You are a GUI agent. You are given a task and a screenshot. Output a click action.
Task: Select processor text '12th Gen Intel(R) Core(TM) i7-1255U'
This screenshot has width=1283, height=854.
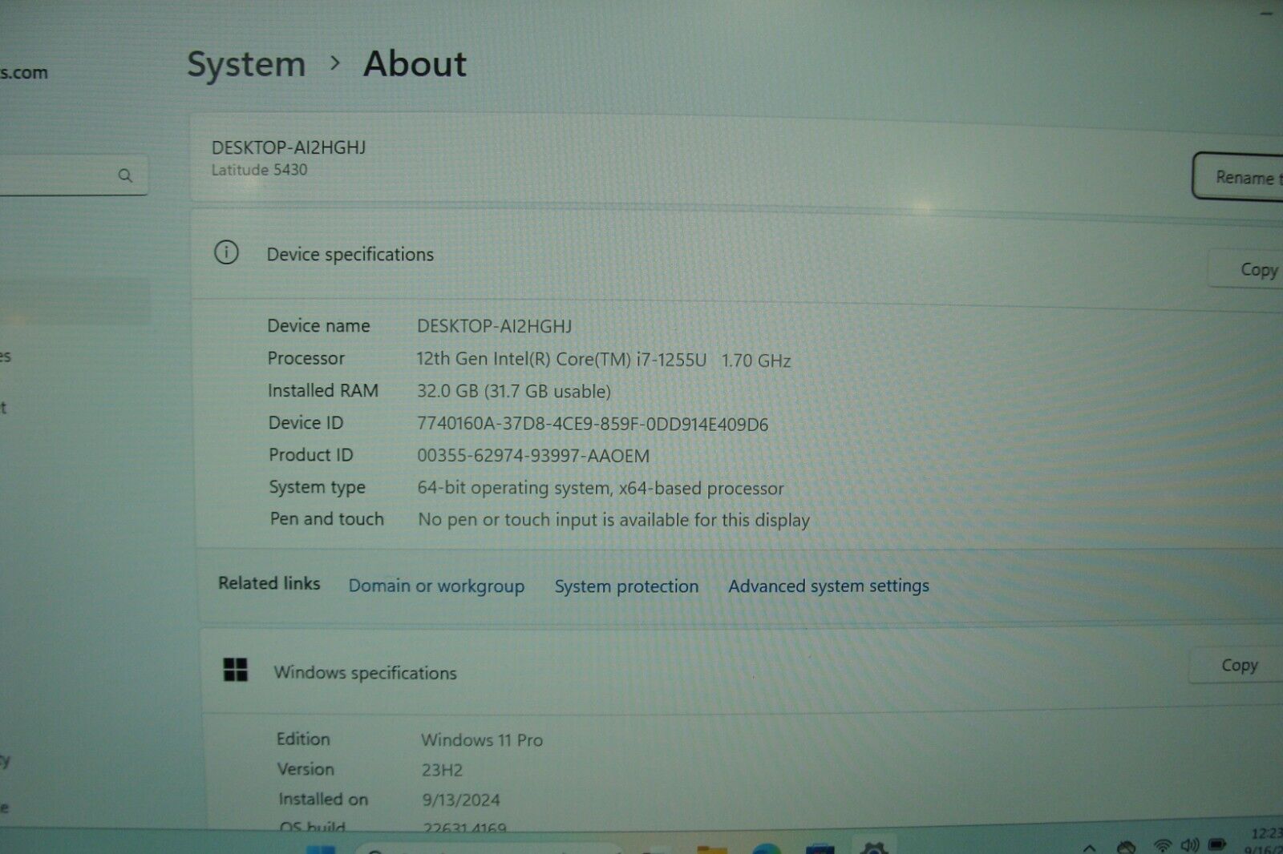(x=561, y=359)
